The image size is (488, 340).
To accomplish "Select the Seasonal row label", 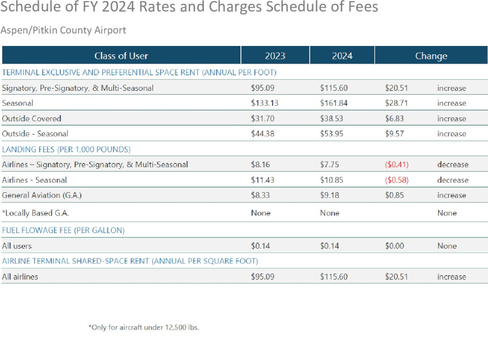I will coord(18,103).
